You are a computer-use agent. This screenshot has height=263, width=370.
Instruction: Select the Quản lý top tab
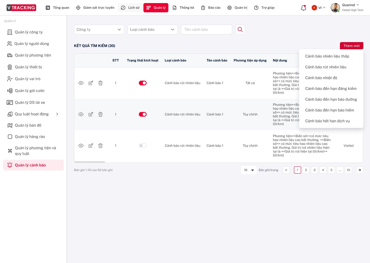click(x=156, y=8)
